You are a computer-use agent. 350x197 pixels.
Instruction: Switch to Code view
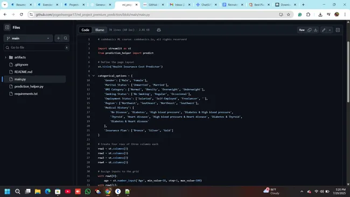tap(85, 30)
